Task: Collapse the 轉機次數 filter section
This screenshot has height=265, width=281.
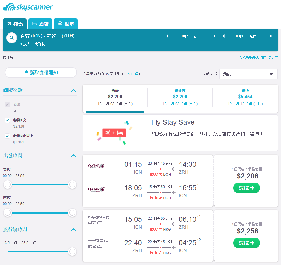Action: point(73,90)
